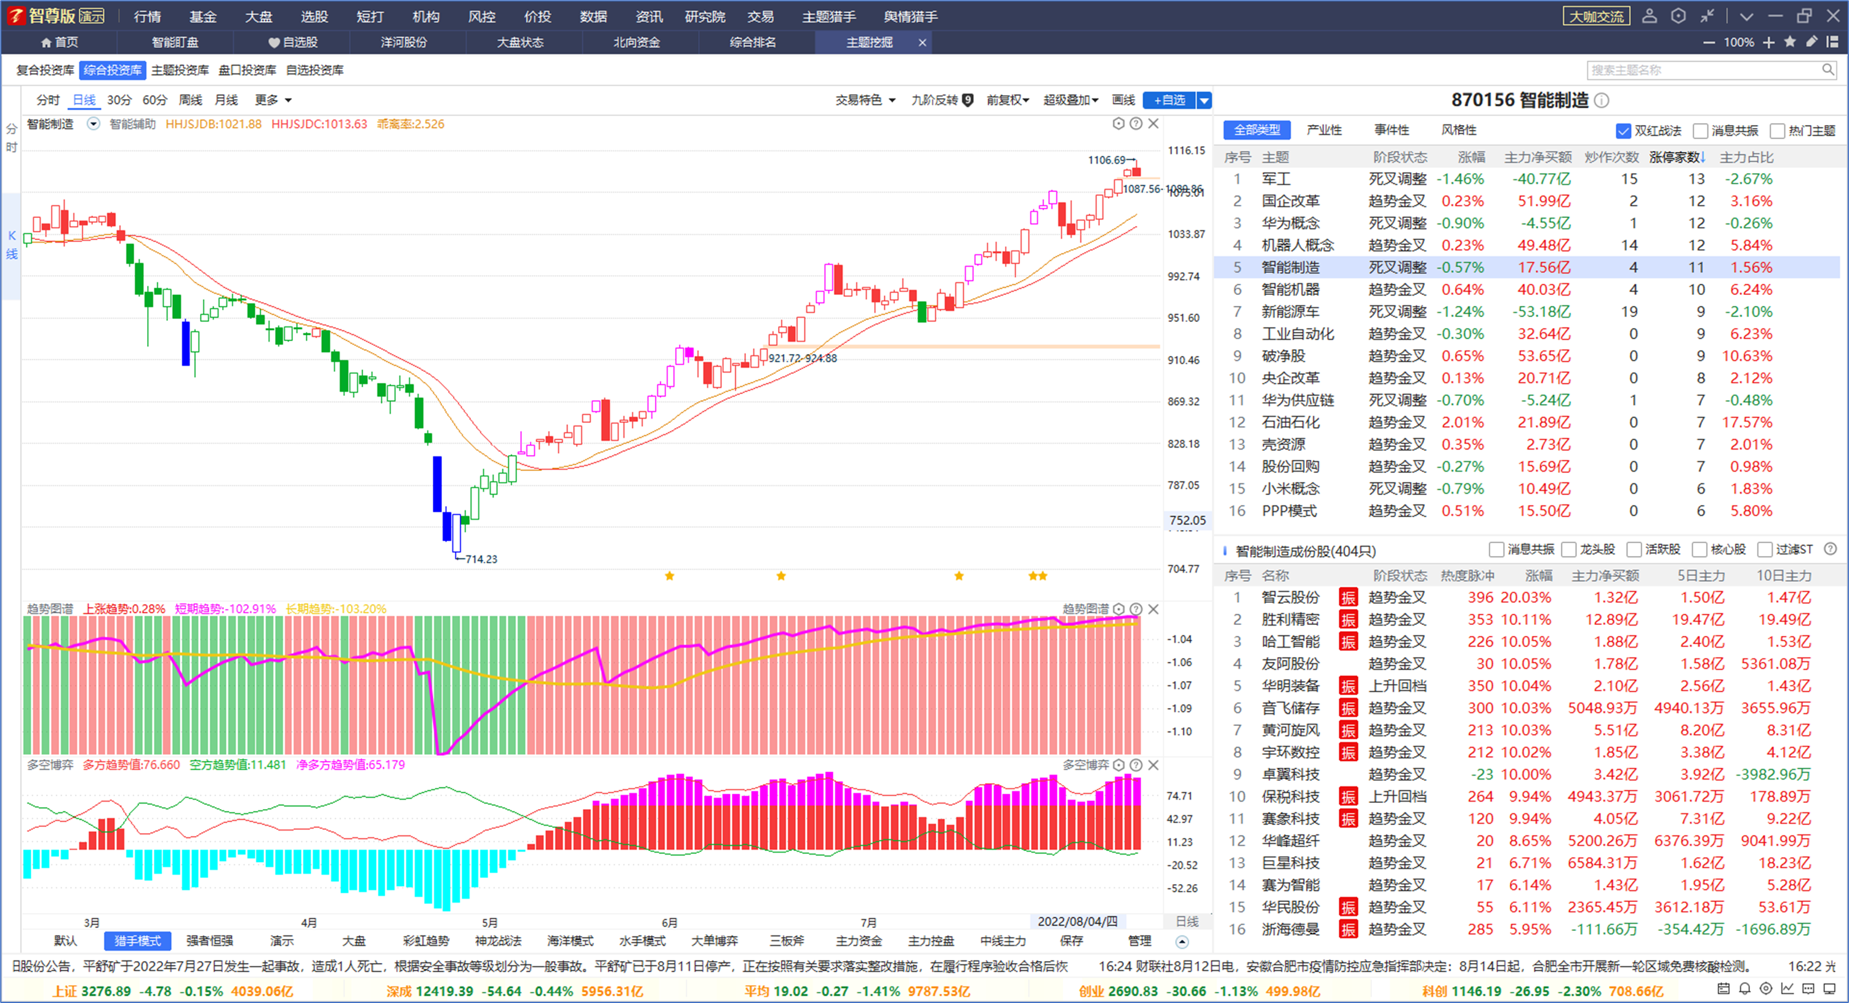This screenshot has width=1849, height=1003.
Task: Open the 超级叠加 overlay dropdown
Action: (x=1071, y=100)
